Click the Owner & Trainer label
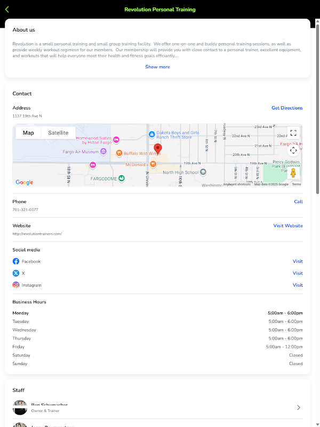Image resolution: width=320 pixels, height=427 pixels. (45, 410)
